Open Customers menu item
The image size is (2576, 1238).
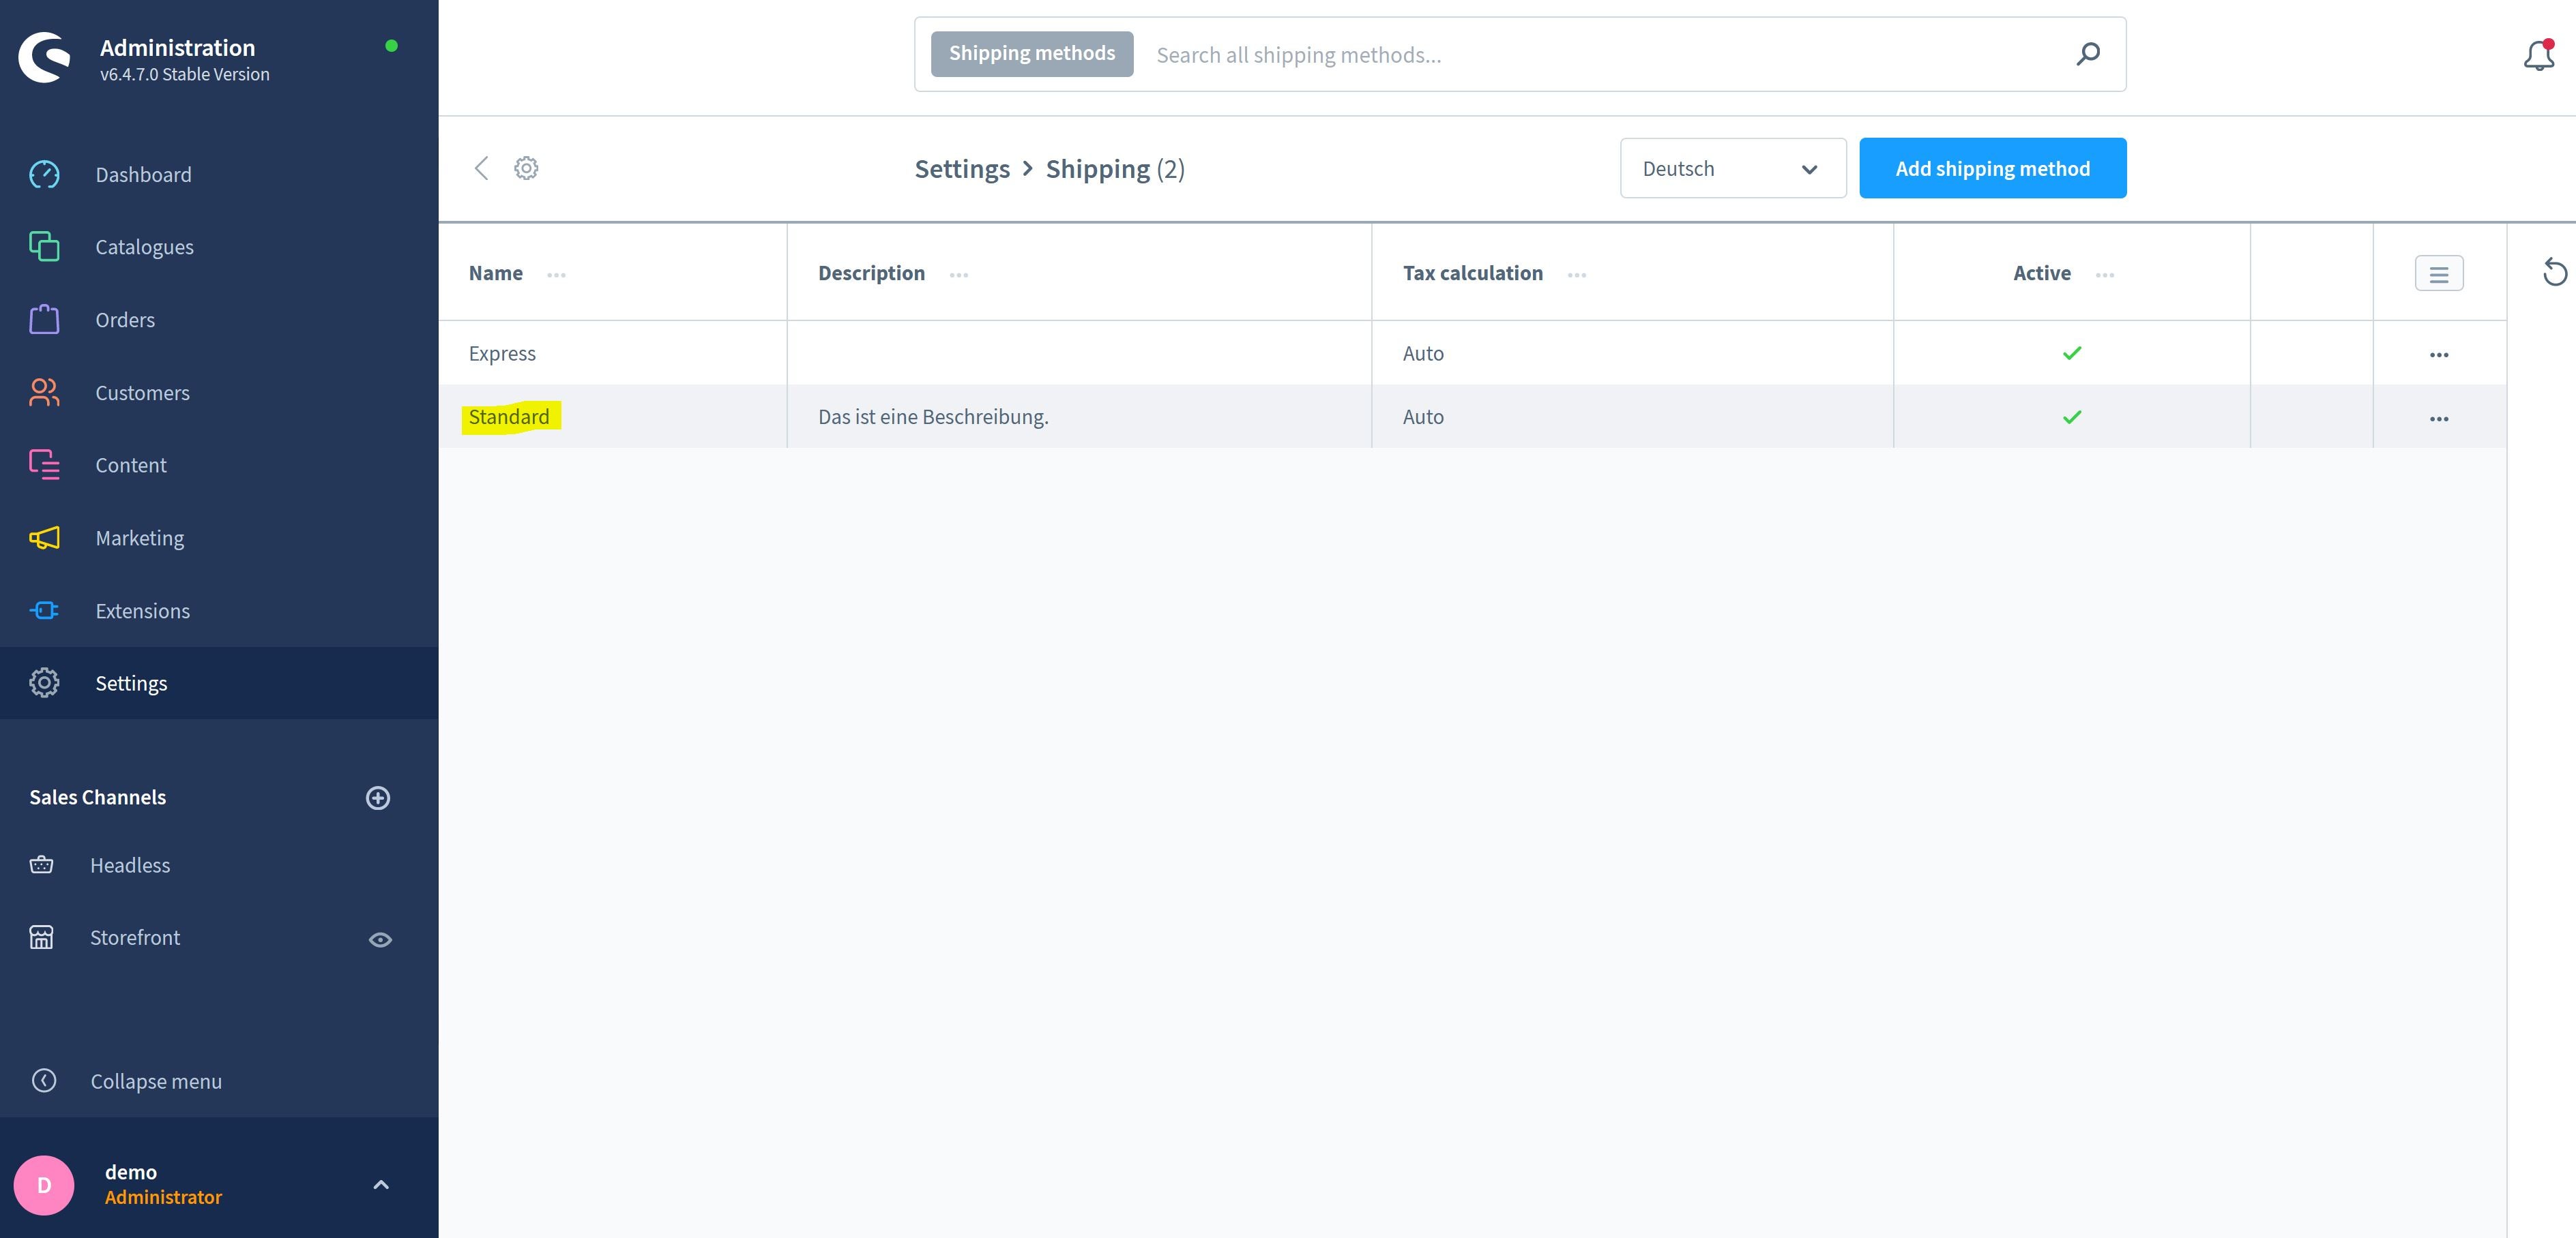(143, 393)
